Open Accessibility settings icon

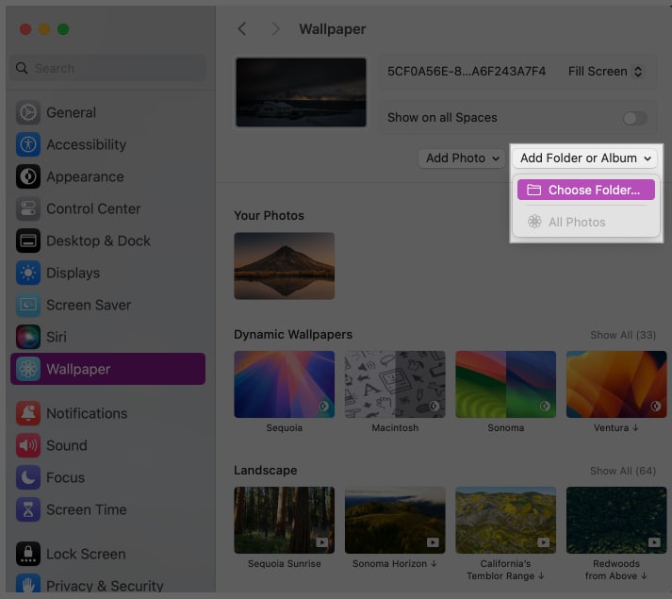(28, 144)
